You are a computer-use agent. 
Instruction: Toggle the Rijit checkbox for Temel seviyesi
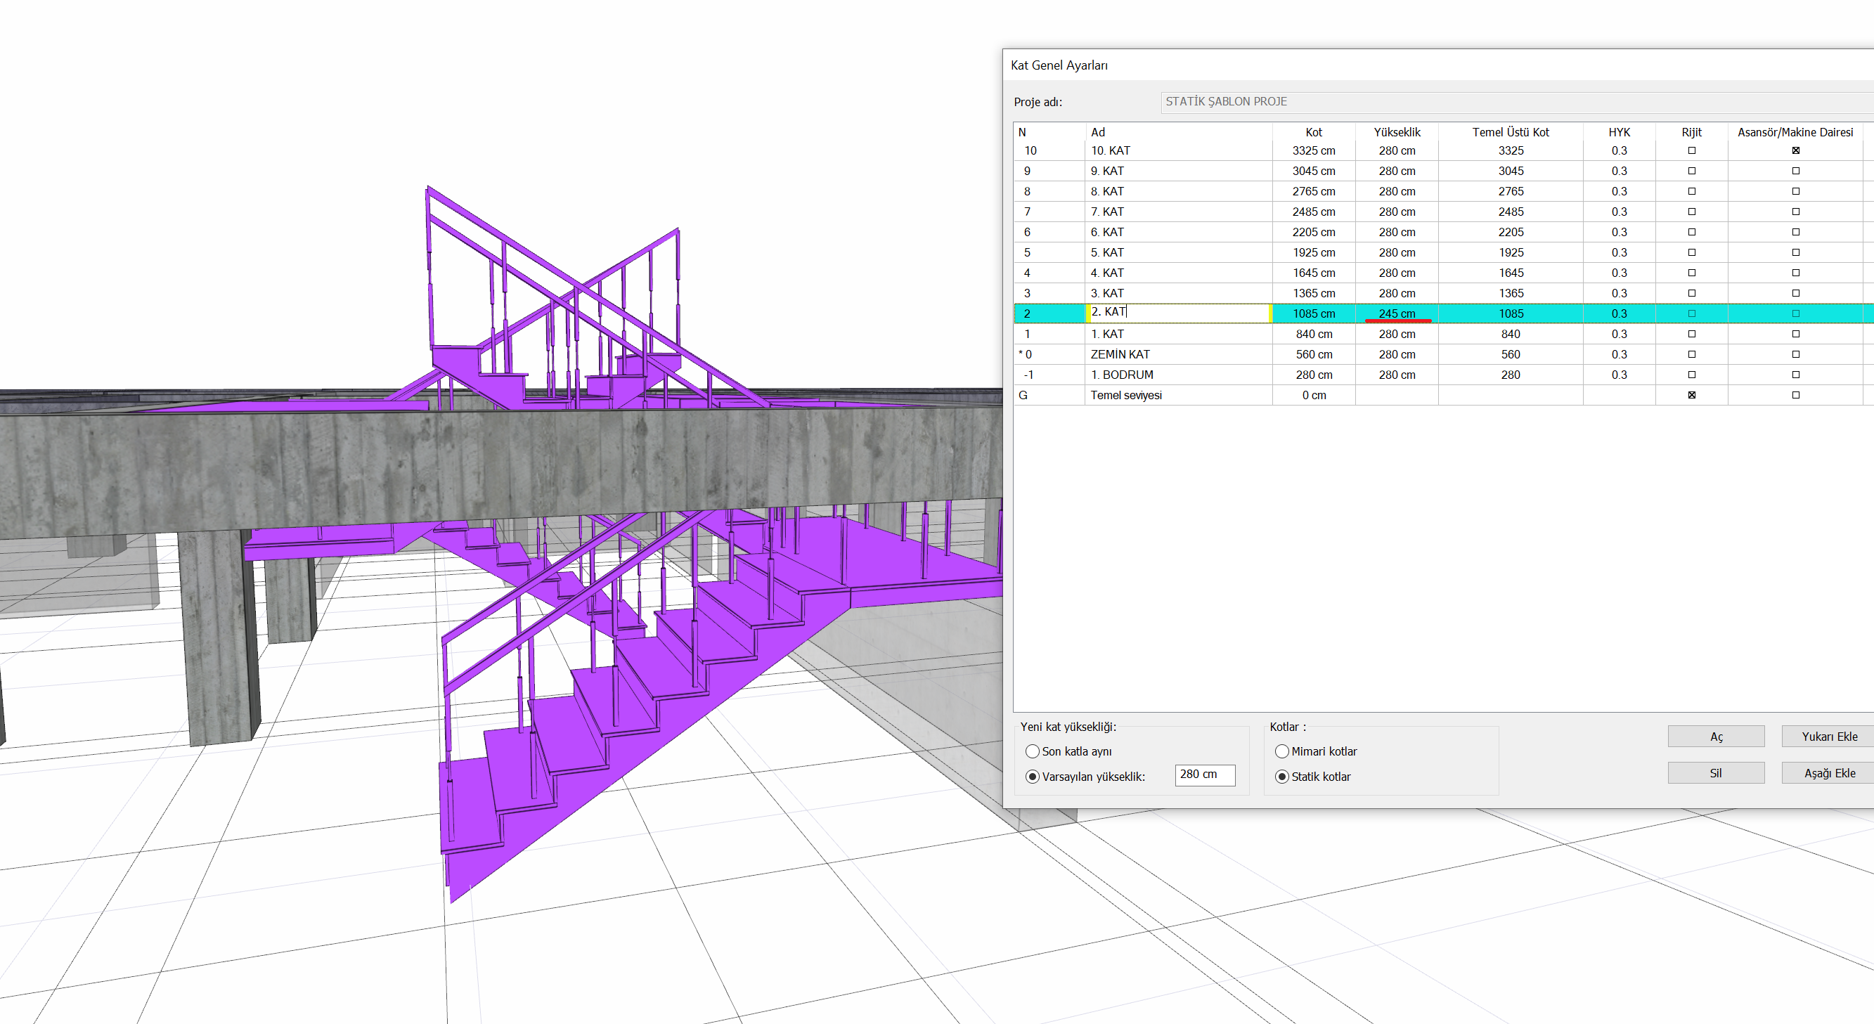coord(1691,395)
